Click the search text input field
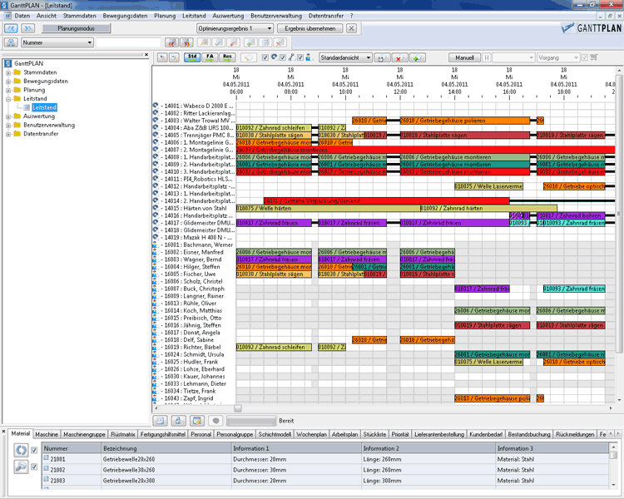 [128, 42]
